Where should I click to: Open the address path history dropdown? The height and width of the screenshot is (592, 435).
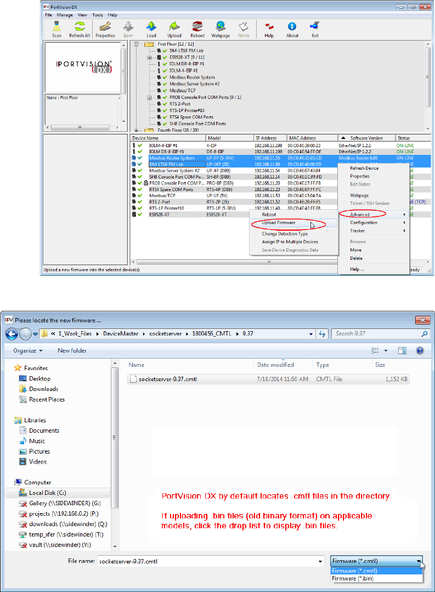tap(311, 334)
